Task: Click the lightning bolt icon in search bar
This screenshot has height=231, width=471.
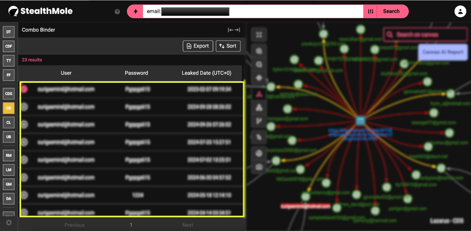Action: click(x=135, y=11)
